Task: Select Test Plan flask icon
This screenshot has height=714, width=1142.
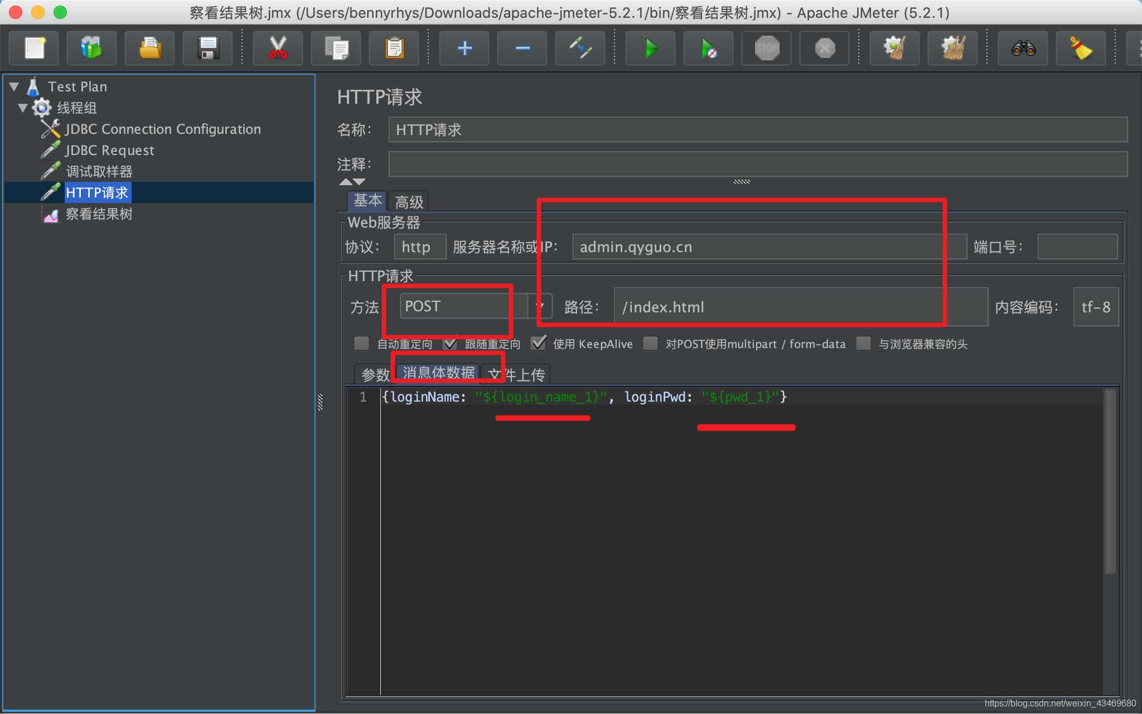Action: coord(33,86)
